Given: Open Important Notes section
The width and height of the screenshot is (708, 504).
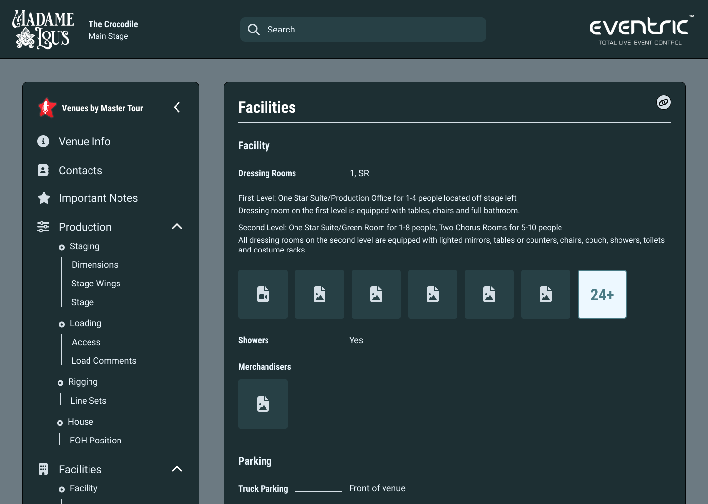Looking at the screenshot, I should 98,198.
